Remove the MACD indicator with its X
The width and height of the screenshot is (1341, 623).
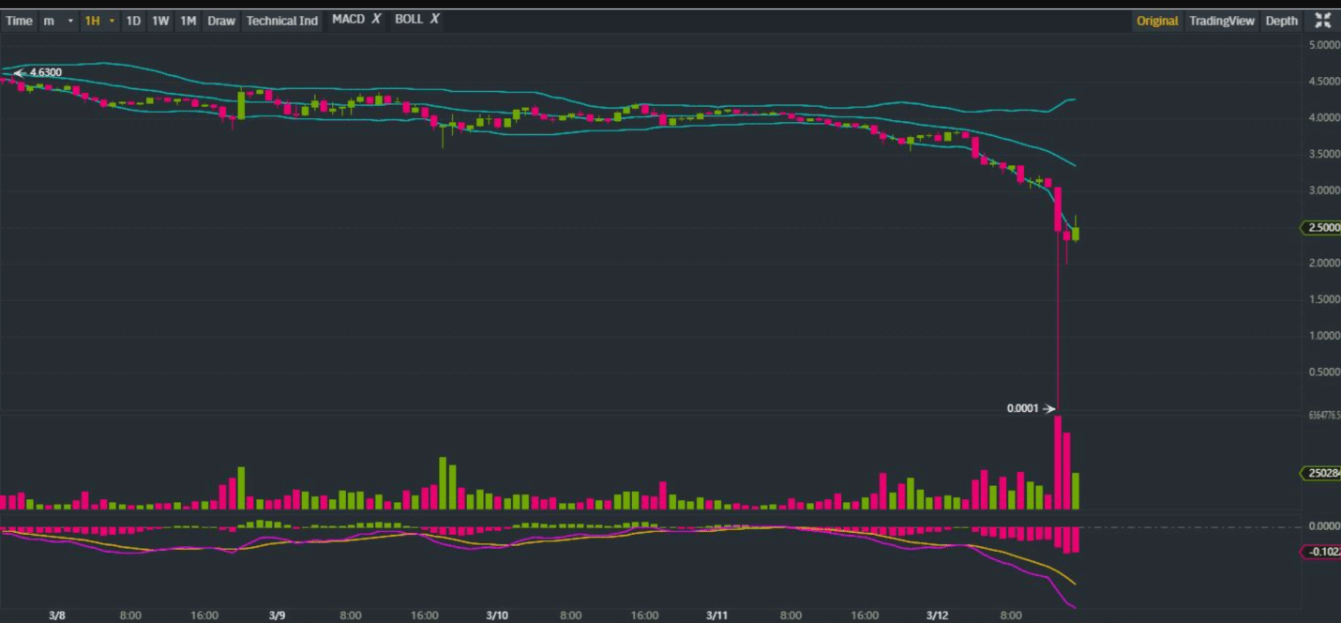[376, 19]
